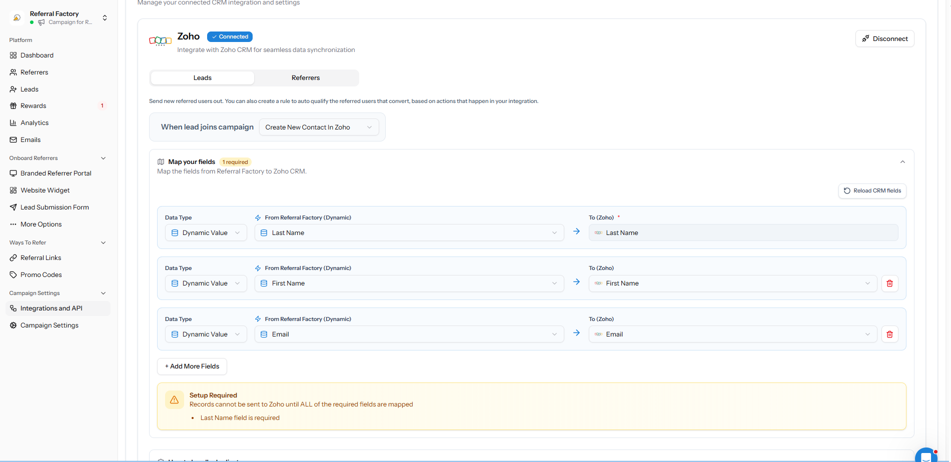Open the campaign switcher chevrons

click(105, 18)
